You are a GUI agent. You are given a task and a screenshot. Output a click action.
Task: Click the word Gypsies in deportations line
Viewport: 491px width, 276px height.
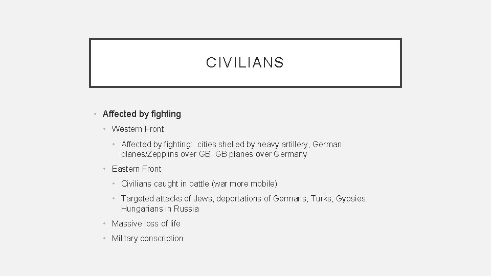tap(351, 198)
